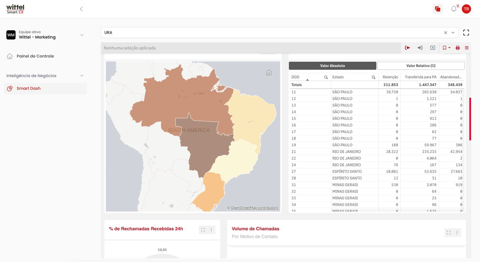
Task: Print the dashboard with the printer icon
Action: [457, 48]
